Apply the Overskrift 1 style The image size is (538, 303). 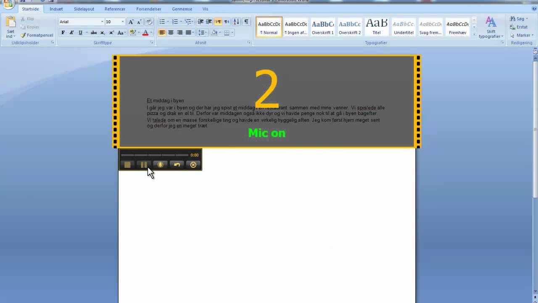pyautogui.click(x=323, y=27)
